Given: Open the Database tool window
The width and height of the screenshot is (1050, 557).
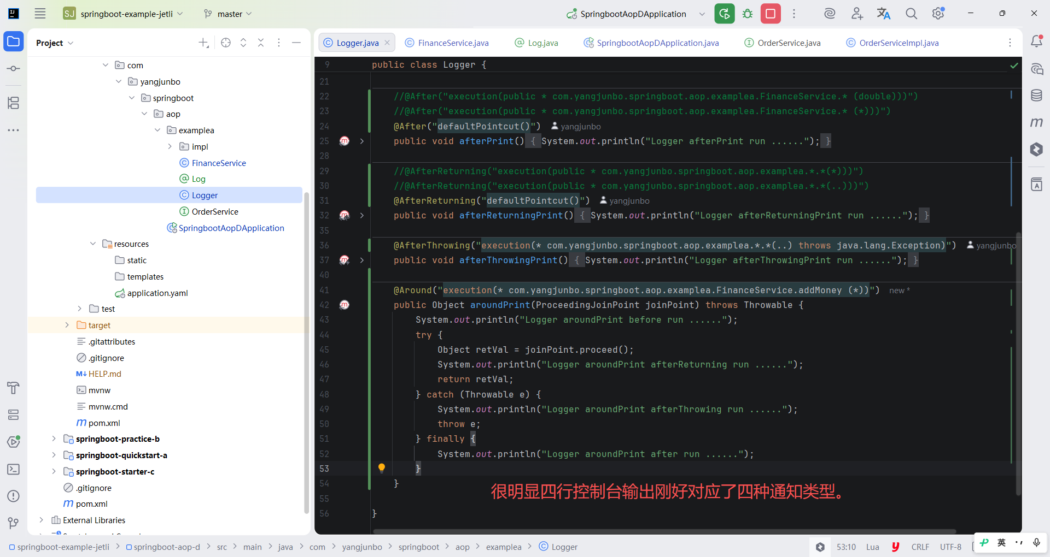Looking at the screenshot, I should 1036,96.
